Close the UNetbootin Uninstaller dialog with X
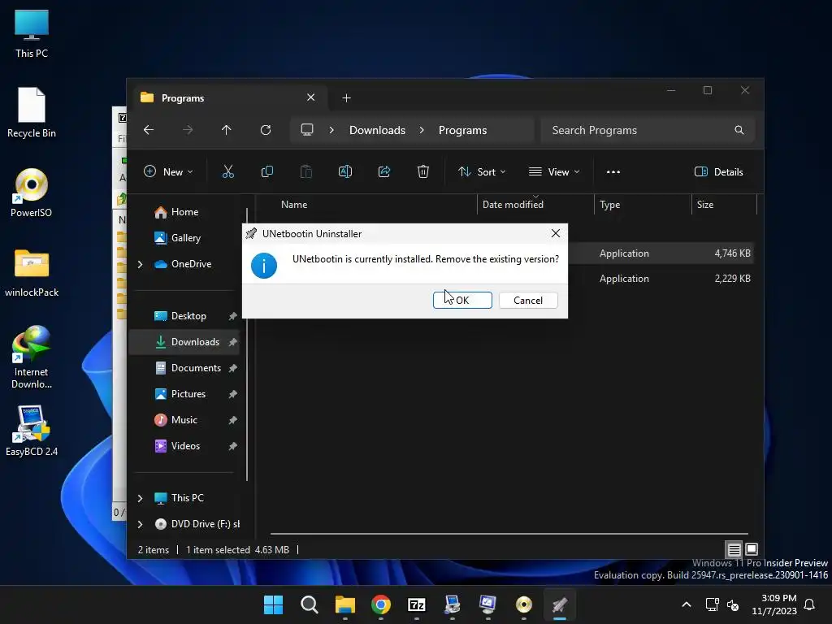832x624 pixels. [556, 233]
